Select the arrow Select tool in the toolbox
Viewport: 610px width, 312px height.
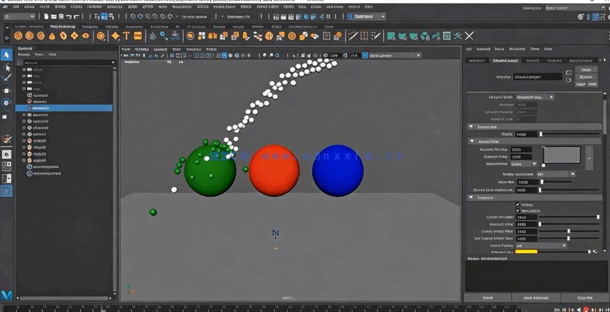[x=7, y=55]
